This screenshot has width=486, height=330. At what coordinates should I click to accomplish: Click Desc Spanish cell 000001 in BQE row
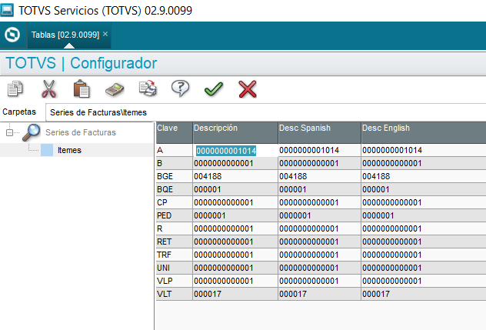pos(320,189)
